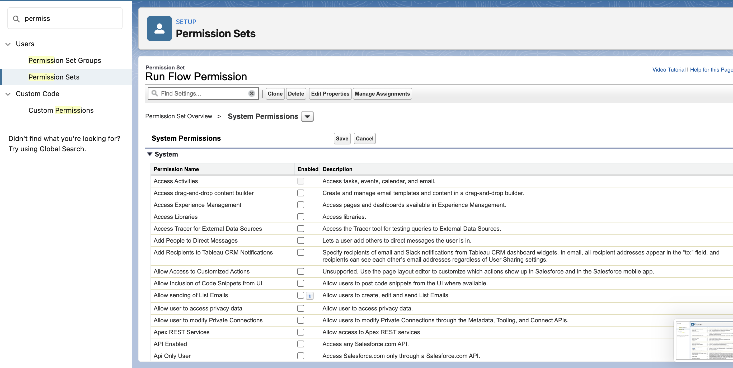Collapse the System section triangle
Viewport: 733px width, 368px height.
tap(150, 154)
